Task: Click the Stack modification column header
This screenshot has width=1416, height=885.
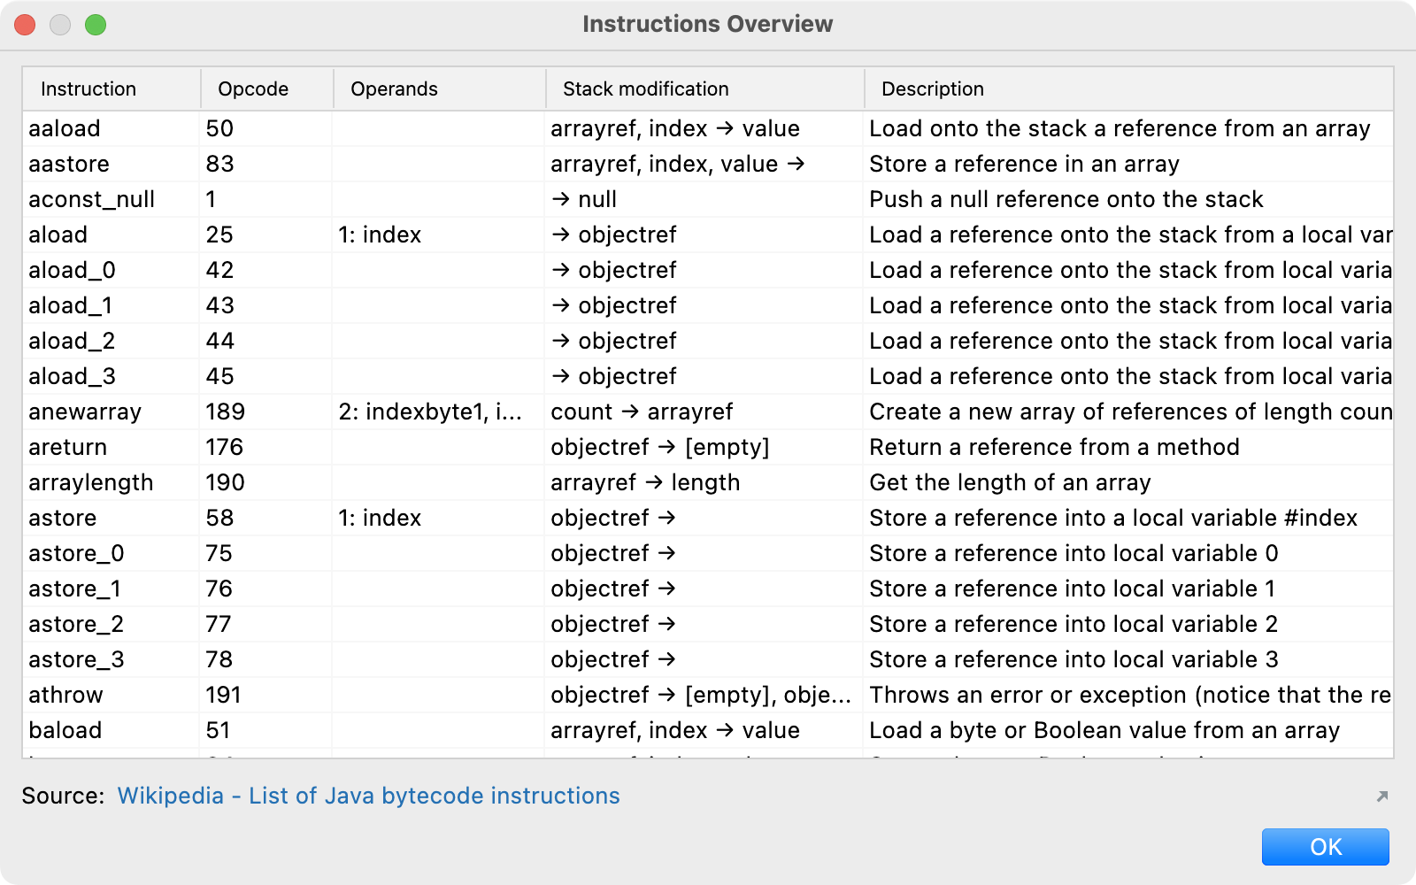Action: 704,88
